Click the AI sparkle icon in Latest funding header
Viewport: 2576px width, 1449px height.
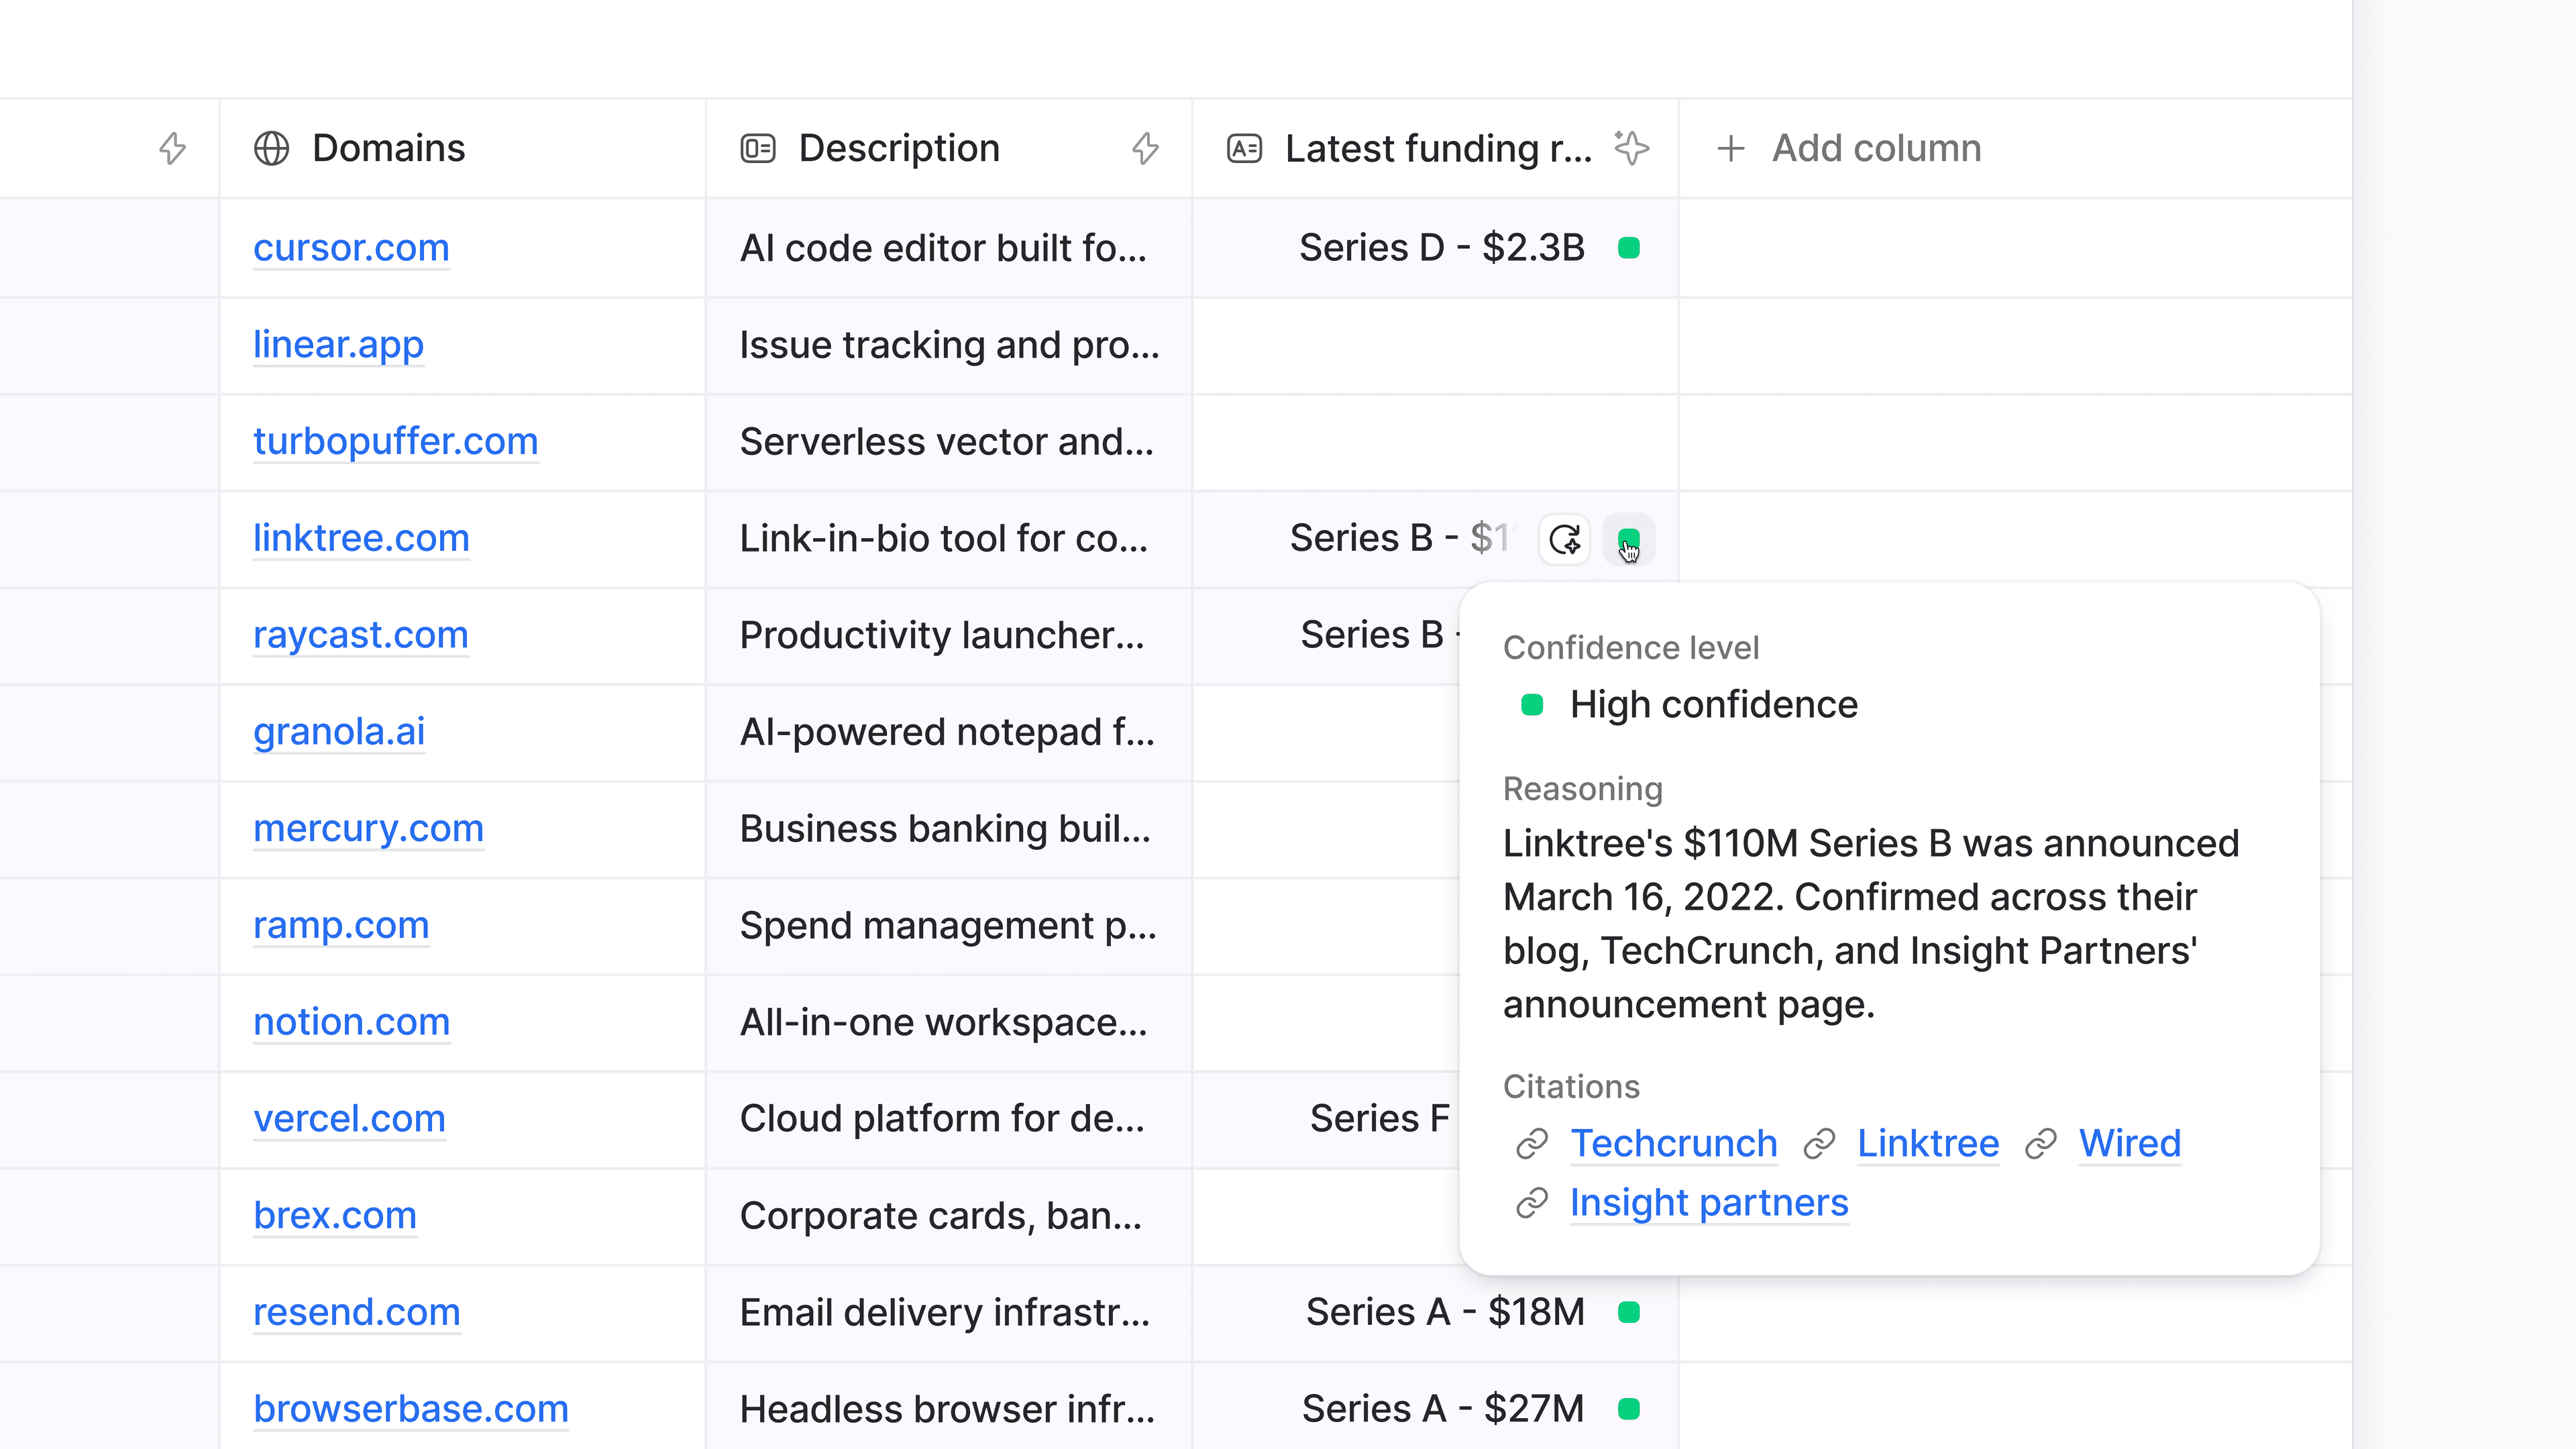1631,148
